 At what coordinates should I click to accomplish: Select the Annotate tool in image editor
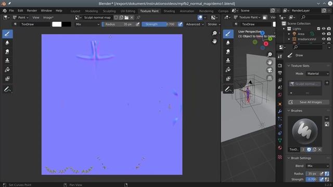[7, 89]
